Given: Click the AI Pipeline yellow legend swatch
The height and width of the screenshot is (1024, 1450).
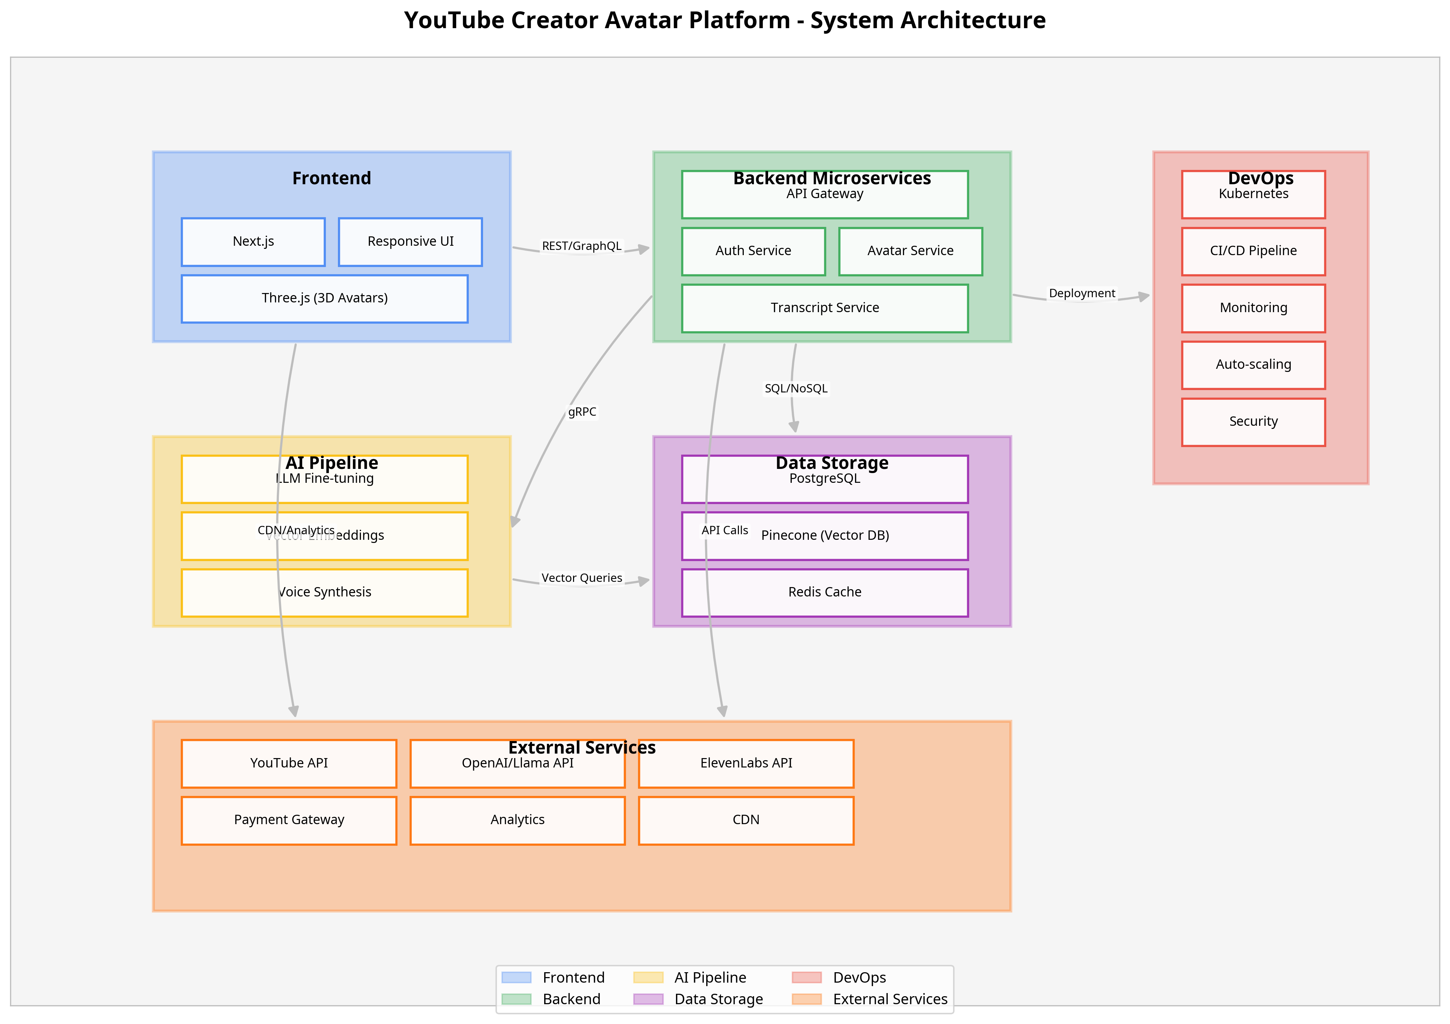Looking at the screenshot, I should tap(649, 978).
